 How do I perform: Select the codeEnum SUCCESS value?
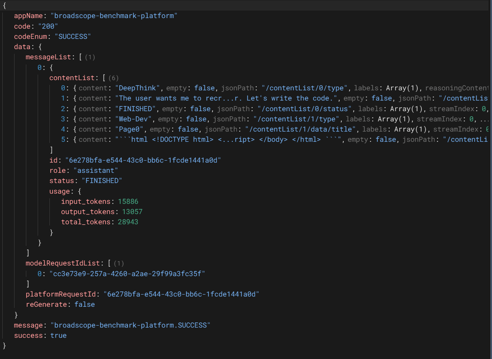73,37
